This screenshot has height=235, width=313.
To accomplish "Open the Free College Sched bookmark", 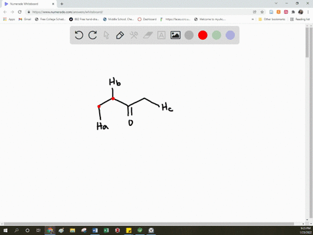I will [50, 19].
